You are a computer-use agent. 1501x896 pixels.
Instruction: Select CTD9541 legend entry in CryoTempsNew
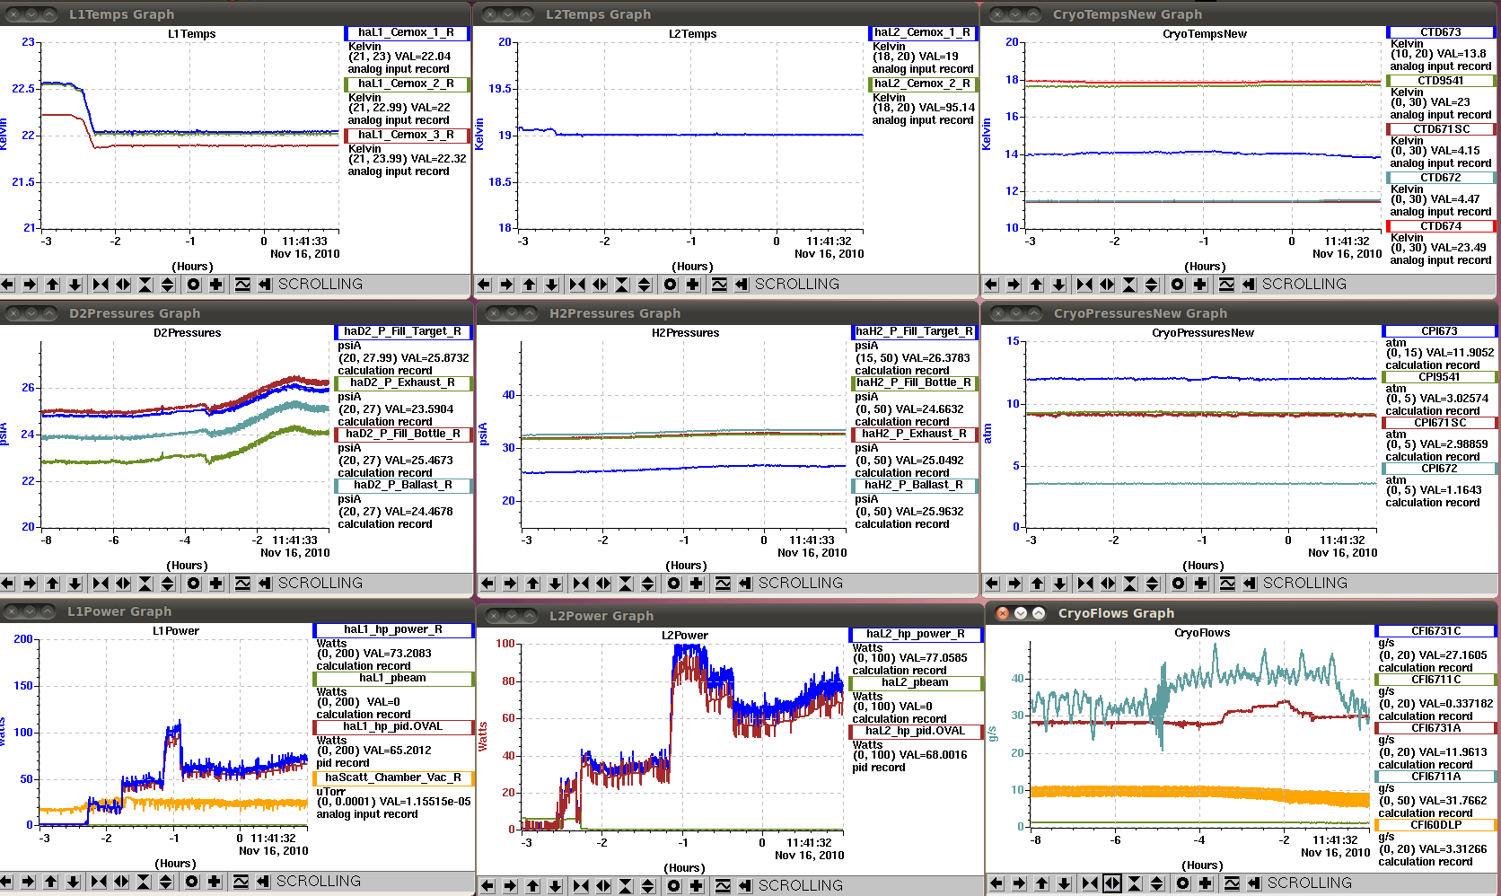point(1440,81)
